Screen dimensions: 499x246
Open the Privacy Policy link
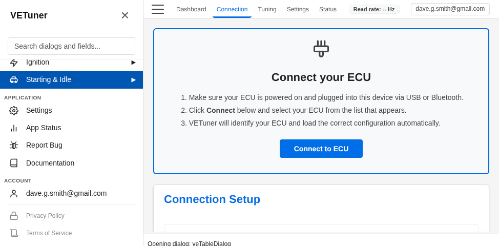pos(45,216)
